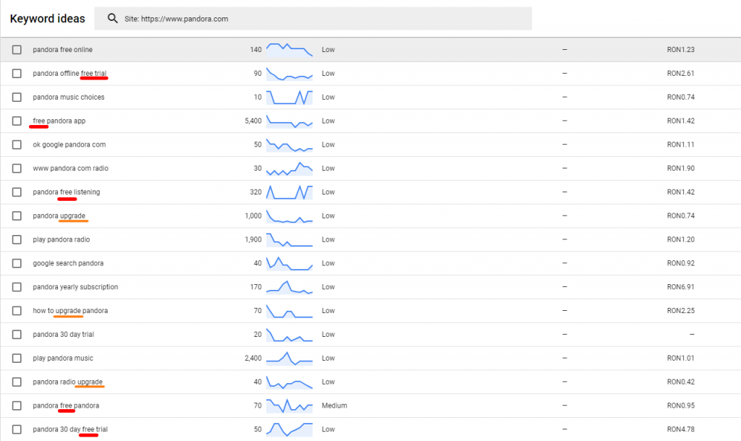This screenshot has width=741, height=441.
Task: Tick the 'free pandora app' checkbox
Action: (17, 121)
